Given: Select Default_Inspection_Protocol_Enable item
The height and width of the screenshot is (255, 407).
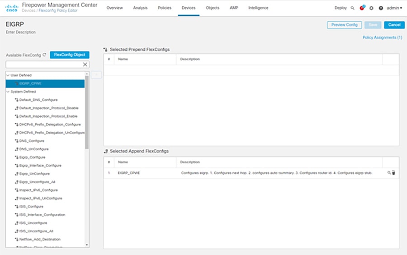Looking at the screenshot, I should coord(48,116).
